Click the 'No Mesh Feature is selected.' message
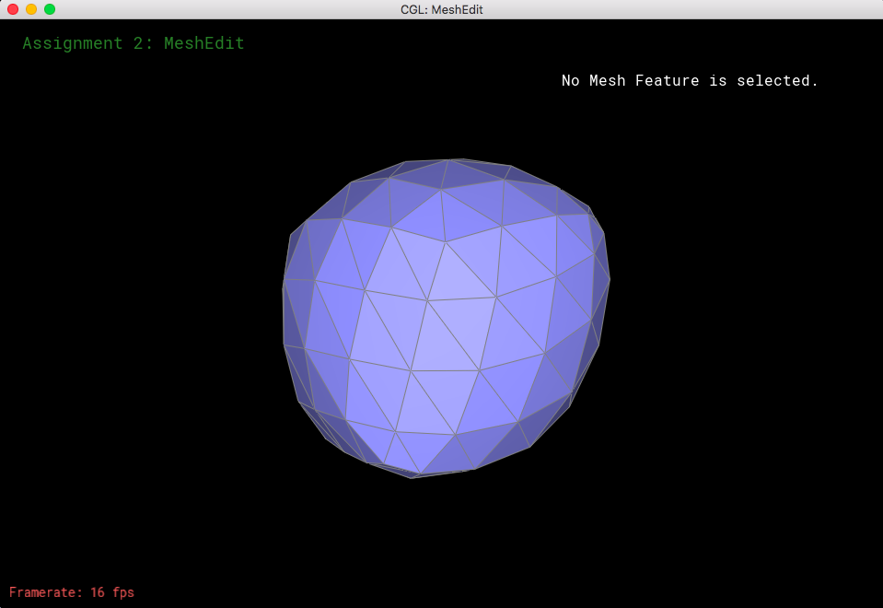Image resolution: width=883 pixels, height=608 pixels. [690, 80]
